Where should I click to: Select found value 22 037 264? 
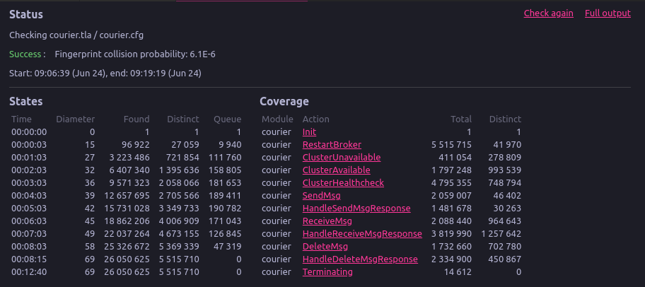tap(128, 234)
